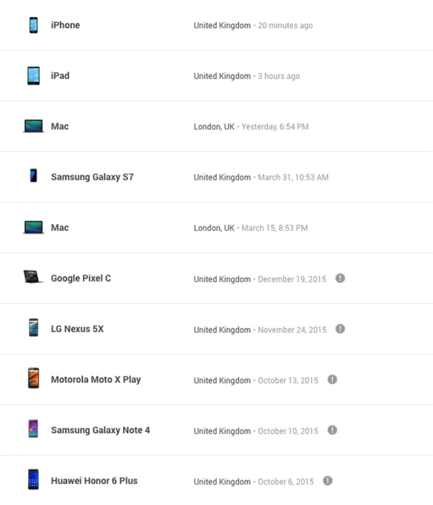Click the Samsung Galaxy Note 4 icon
This screenshot has width=433, height=505.
(34, 429)
